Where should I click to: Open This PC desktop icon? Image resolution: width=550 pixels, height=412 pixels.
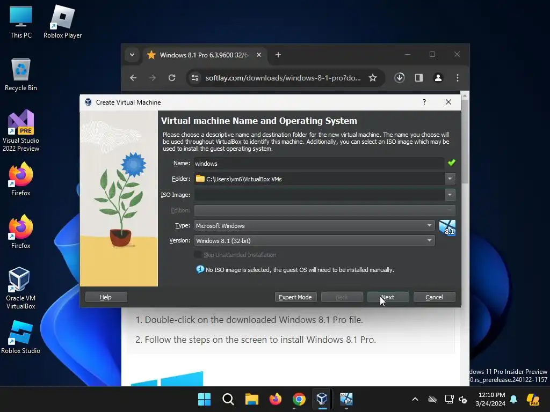(x=21, y=21)
